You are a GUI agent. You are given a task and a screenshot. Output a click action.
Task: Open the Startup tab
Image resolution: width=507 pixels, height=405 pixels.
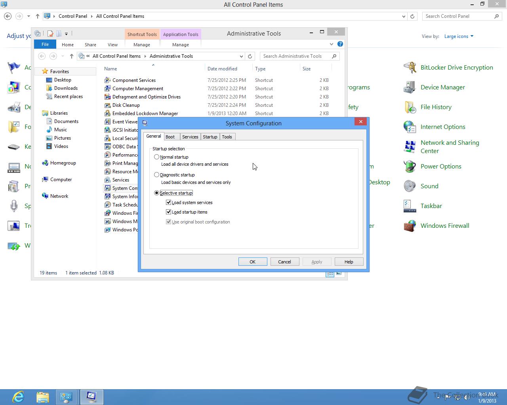210,137
